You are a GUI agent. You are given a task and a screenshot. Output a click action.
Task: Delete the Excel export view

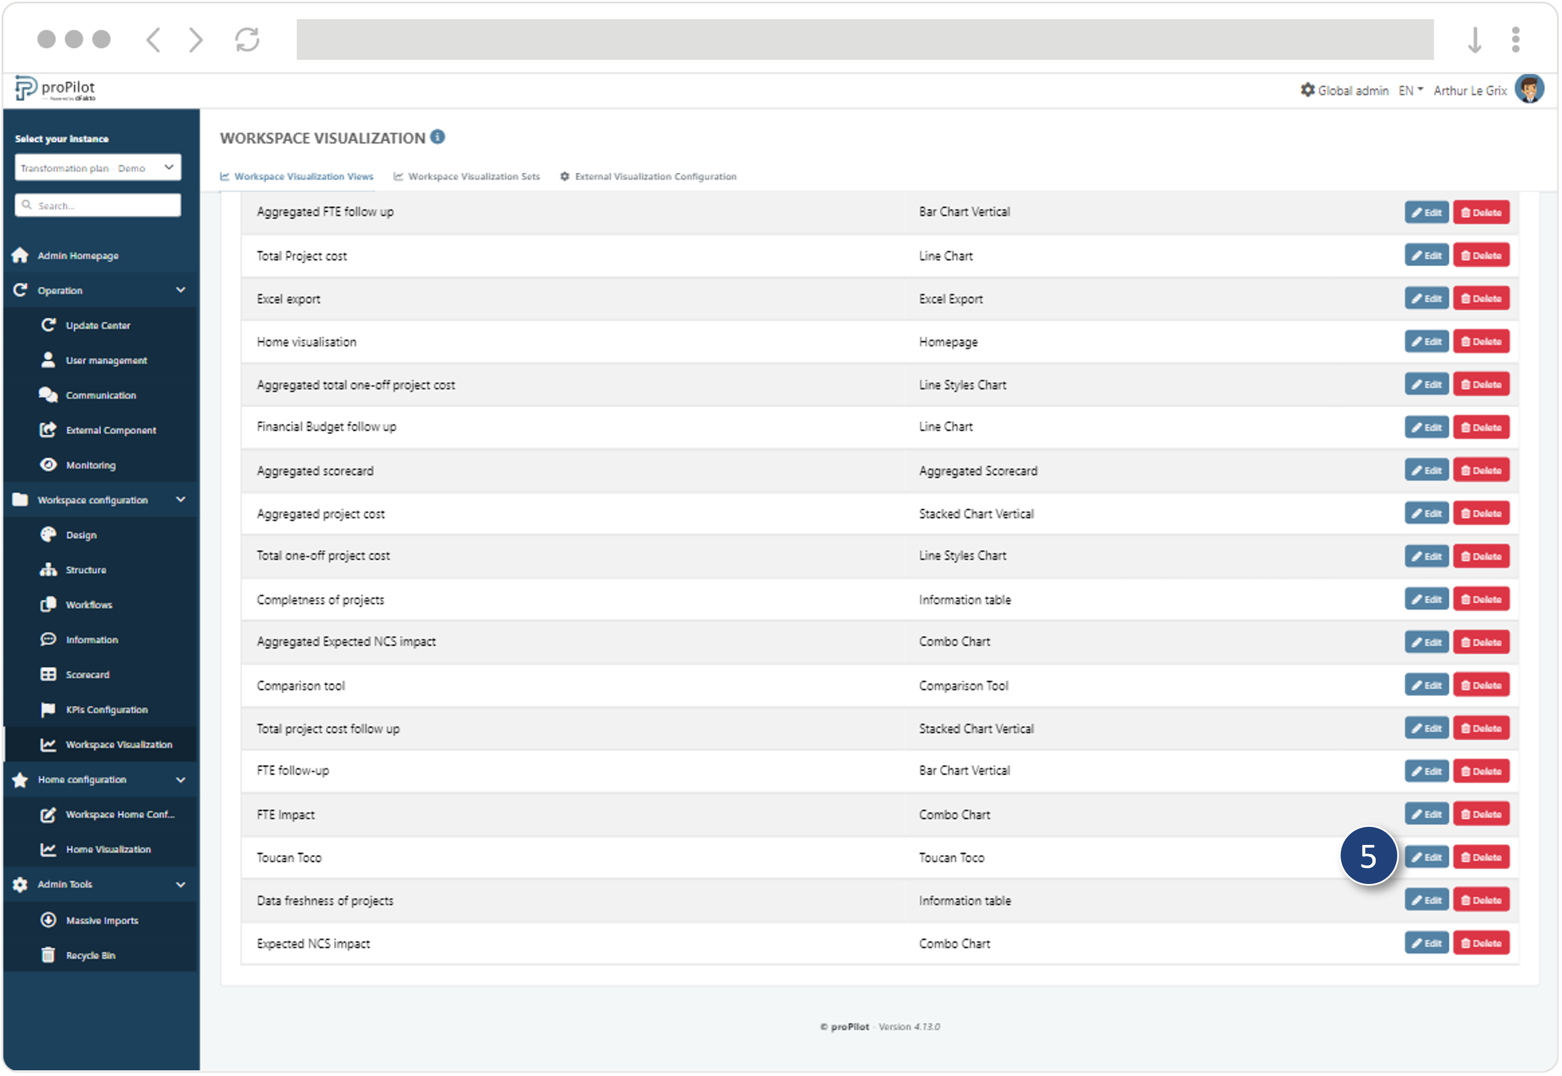point(1480,298)
